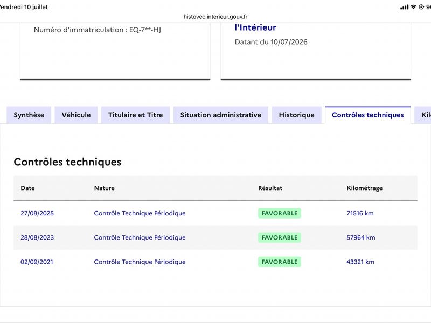Image resolution: width=431 pixels, height=323 pixels.
Task: Tap the orientation lock status icon
Action: coord(421,7)
